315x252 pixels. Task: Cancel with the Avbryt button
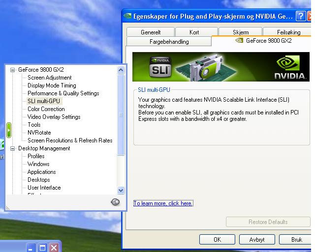pyautogui.click(x=257, y=240)
